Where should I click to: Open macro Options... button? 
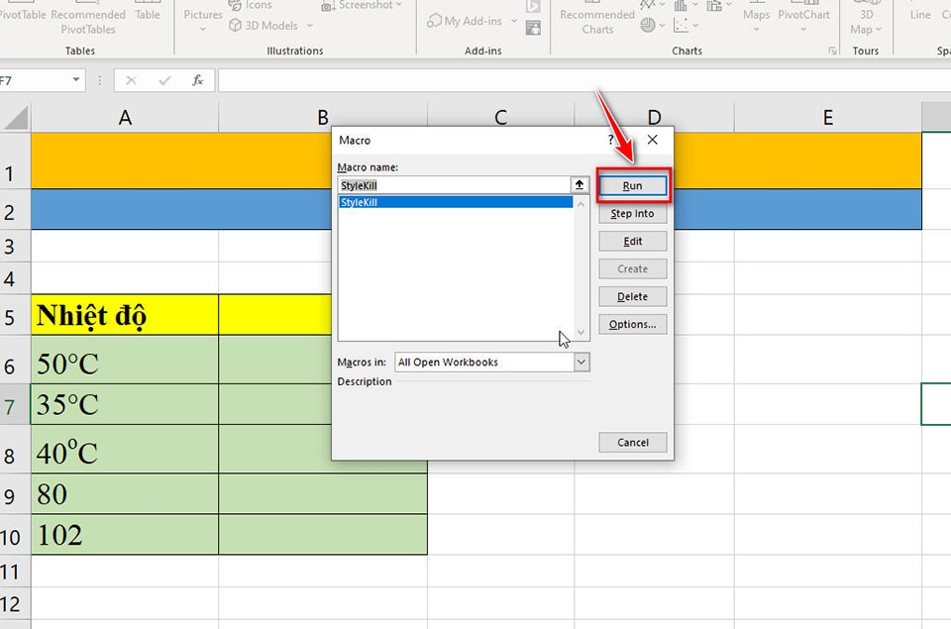633,325
